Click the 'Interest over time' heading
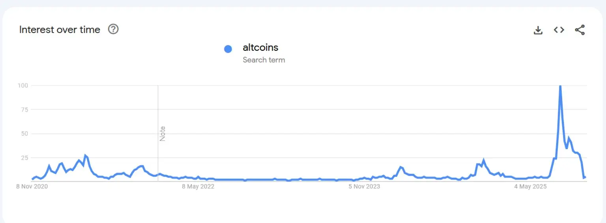Image resolution: width=606 pixels, height=223 pixels. point(60,29)
